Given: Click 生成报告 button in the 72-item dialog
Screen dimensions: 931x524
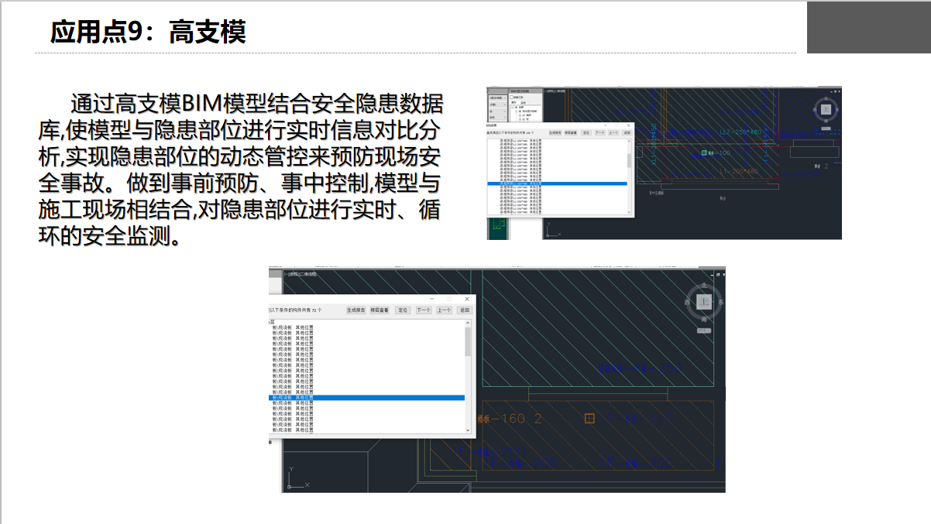Looking at the screenshot, I should 356,310.
